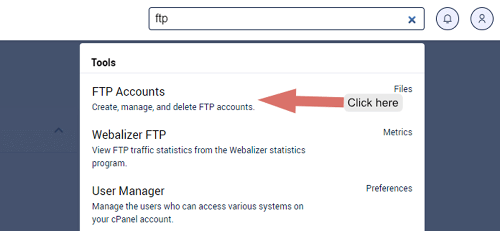Click the highlighted sidebar strip beside the chevron
The width and height of the screenshot is (500, 231).
pos(40,141)
